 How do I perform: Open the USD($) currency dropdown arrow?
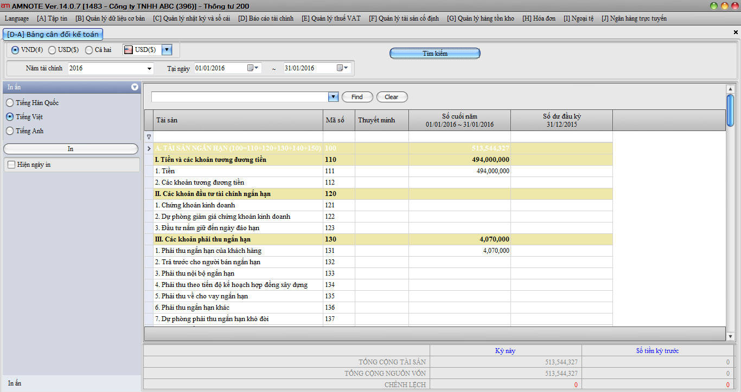click(167, 50)
